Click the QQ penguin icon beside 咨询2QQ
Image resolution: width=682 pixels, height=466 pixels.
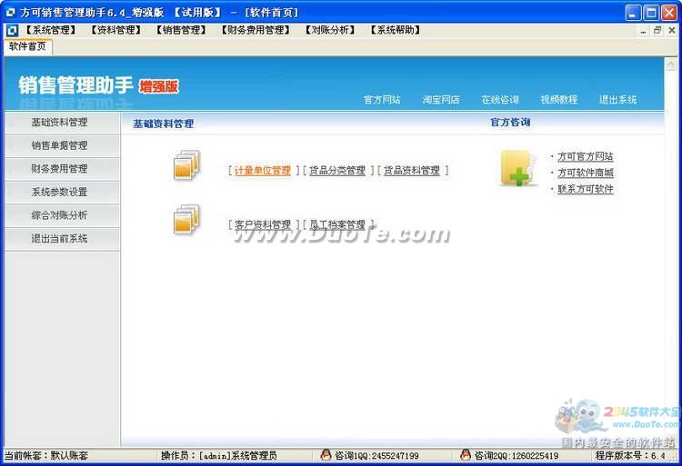466,455
